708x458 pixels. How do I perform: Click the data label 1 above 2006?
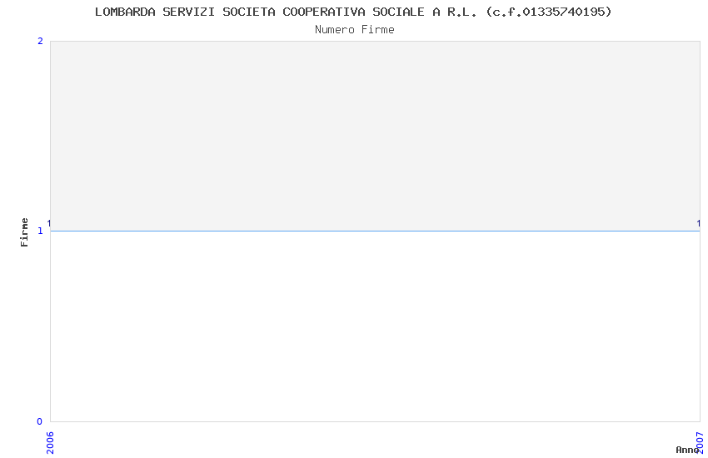click(49, 223)
